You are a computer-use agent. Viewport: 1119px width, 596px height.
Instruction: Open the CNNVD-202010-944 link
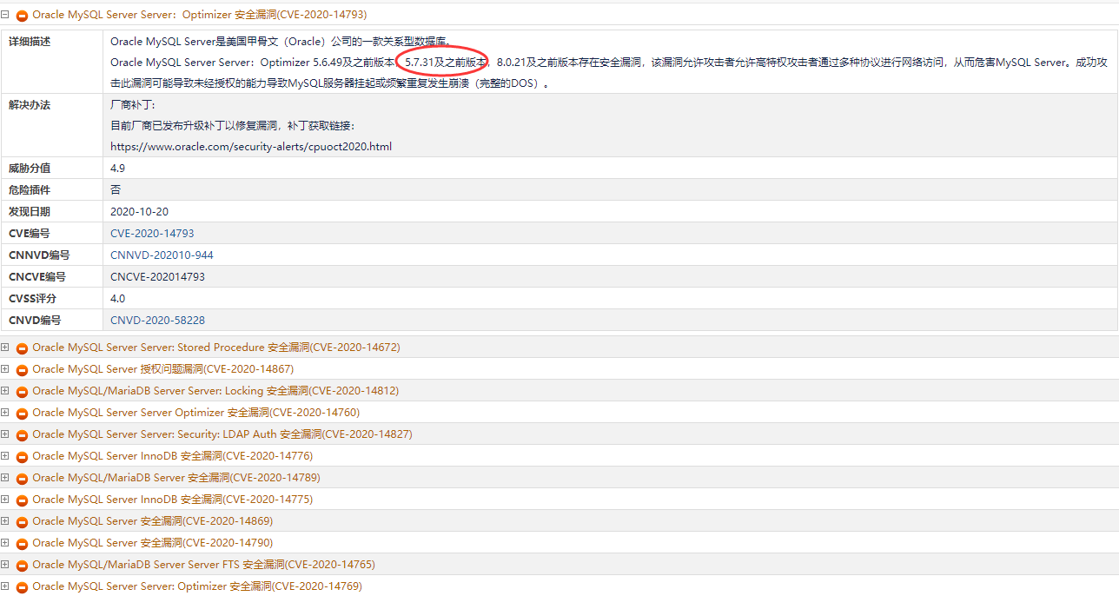pos(162,255)
